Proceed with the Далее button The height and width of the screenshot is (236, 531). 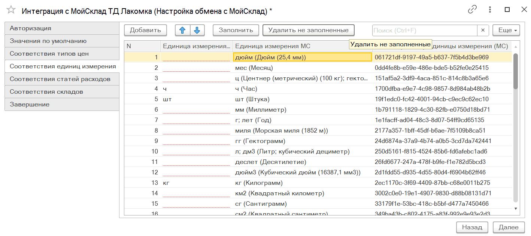point(509,227)
